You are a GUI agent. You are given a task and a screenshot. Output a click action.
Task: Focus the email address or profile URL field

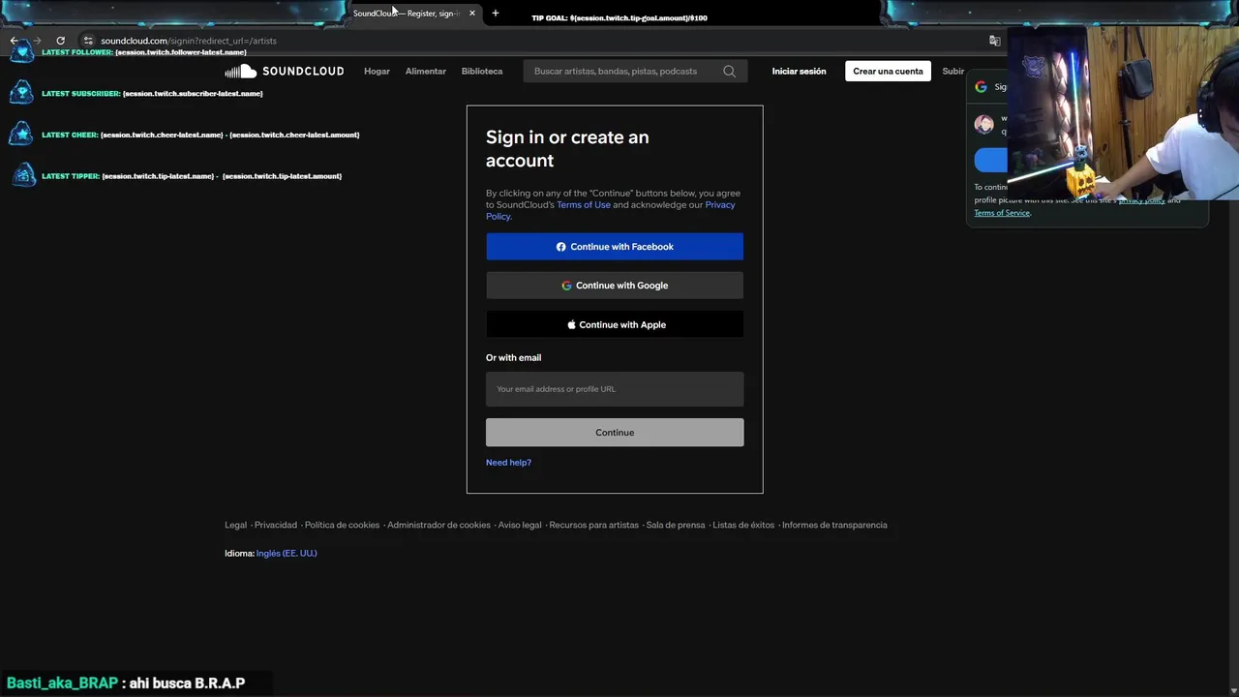point(615,389)
